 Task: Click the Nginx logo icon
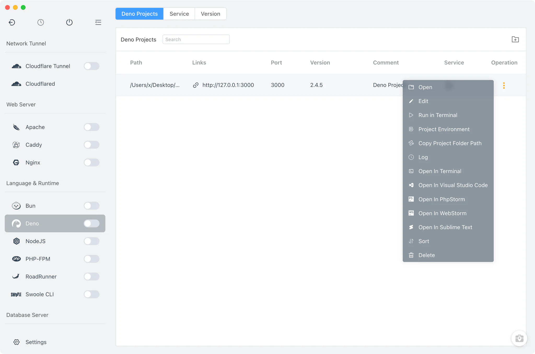[x=16, y=163]
